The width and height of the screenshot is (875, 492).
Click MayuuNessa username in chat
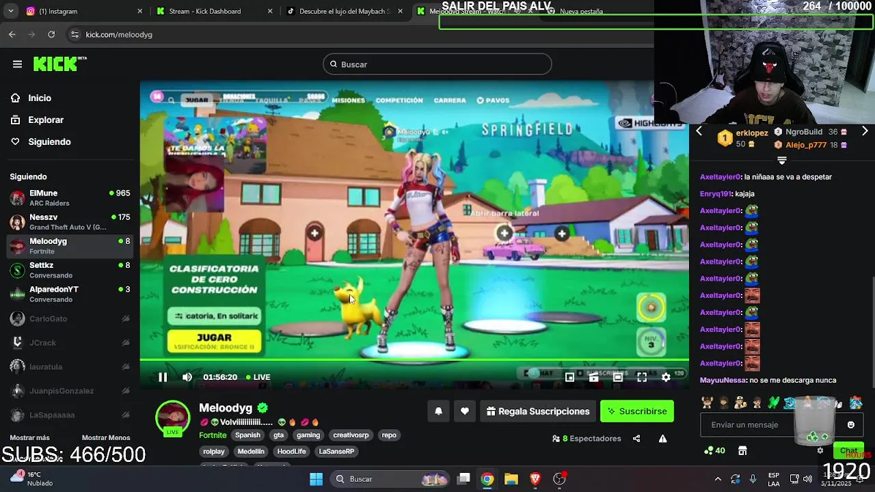click(x=723, y=380)
